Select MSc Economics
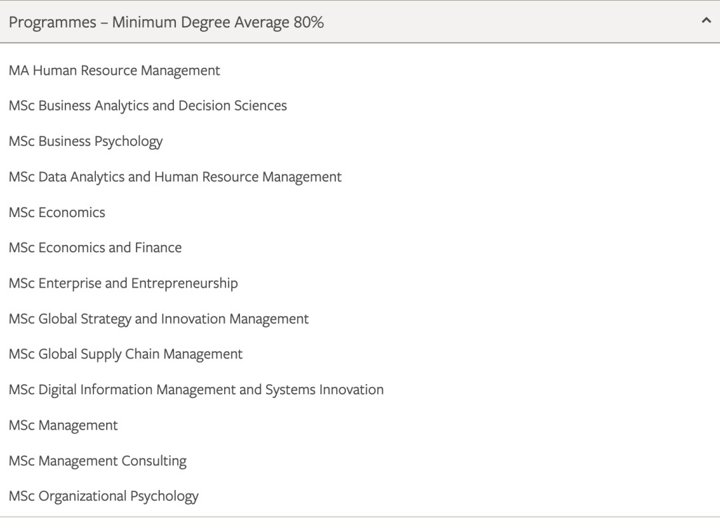The width and height of the screenshot is (720, 518). 57,212
